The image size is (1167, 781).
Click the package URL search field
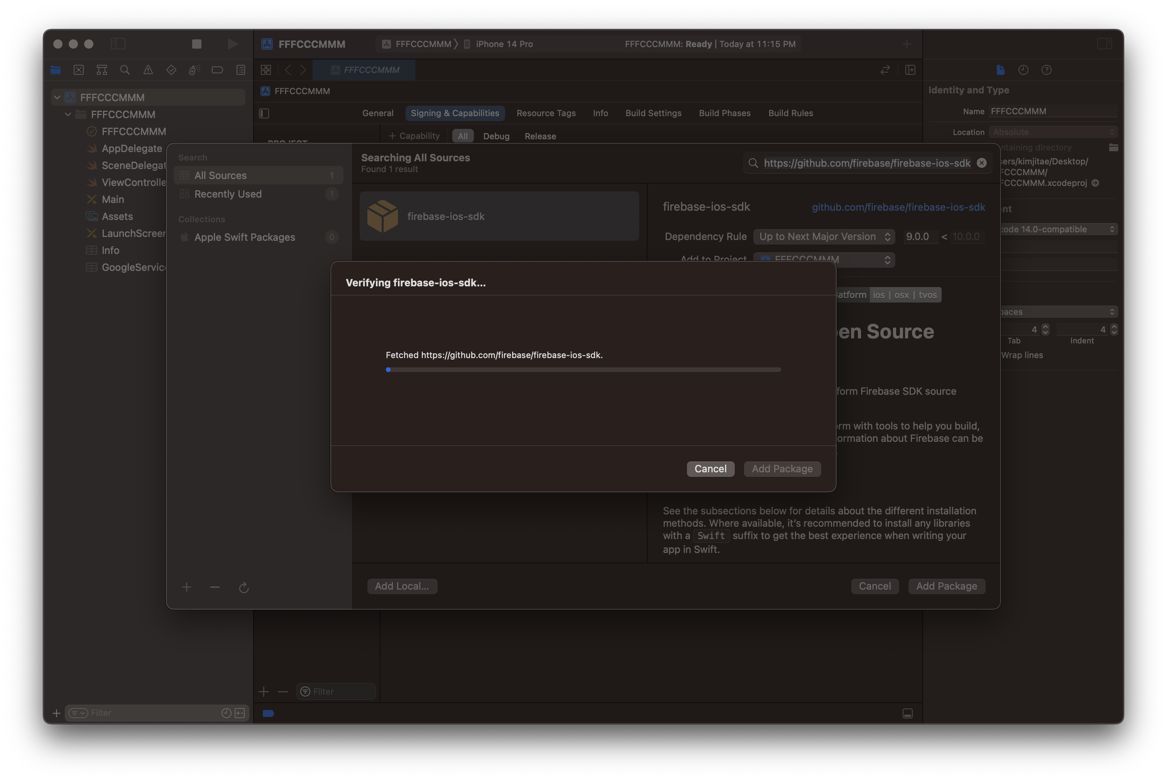(867, 163)
